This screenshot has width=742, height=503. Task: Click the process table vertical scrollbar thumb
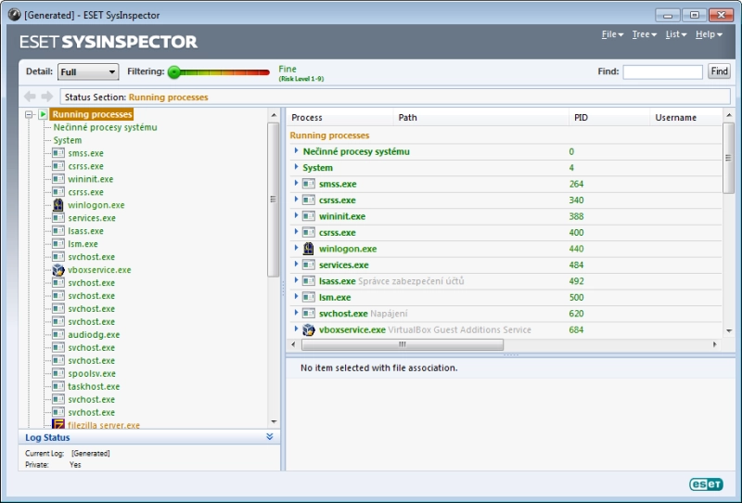click(728, 158)
